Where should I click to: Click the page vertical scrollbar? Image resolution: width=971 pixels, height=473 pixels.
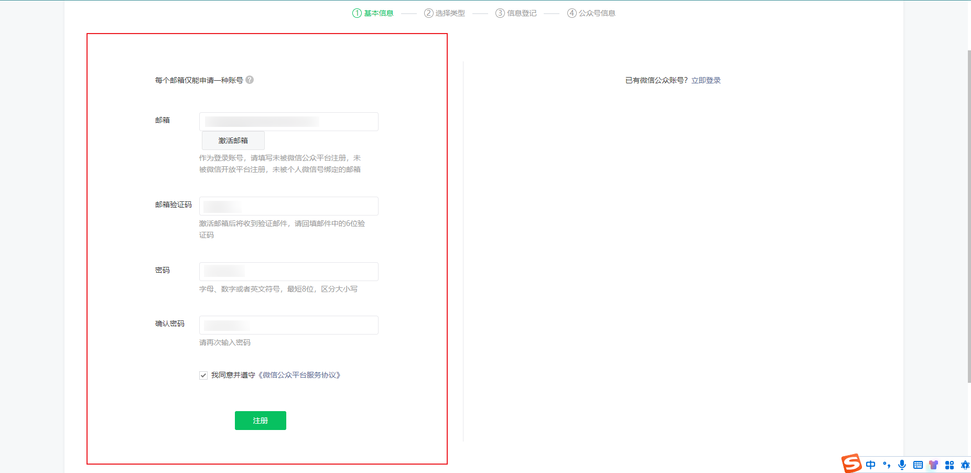(969, 216)
